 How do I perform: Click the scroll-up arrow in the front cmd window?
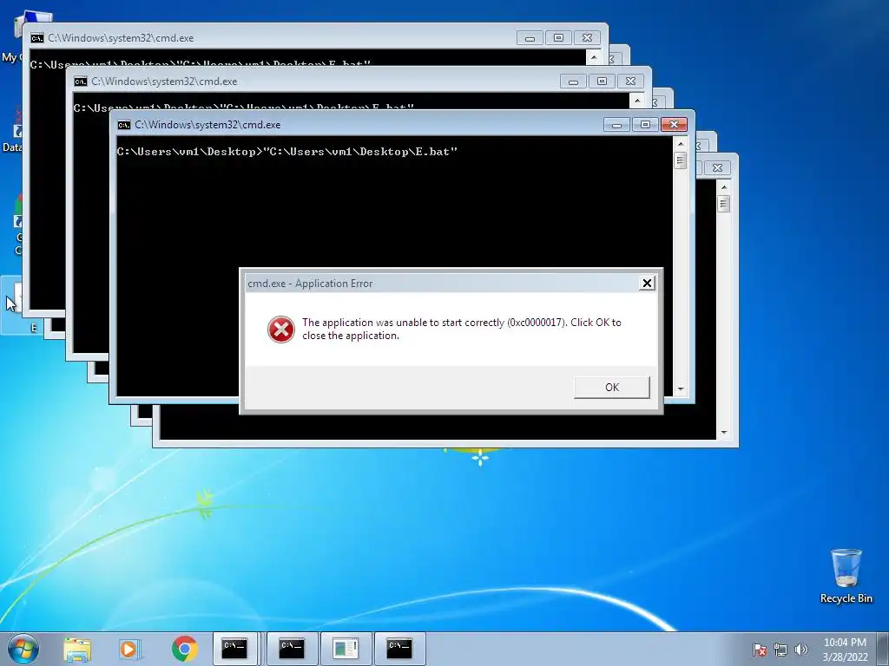point(681,144)
